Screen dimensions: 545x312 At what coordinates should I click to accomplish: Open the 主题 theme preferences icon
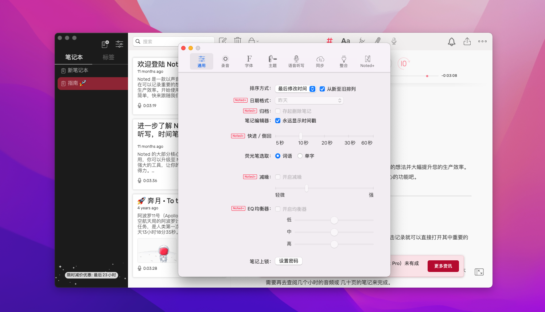click(273, 61)
